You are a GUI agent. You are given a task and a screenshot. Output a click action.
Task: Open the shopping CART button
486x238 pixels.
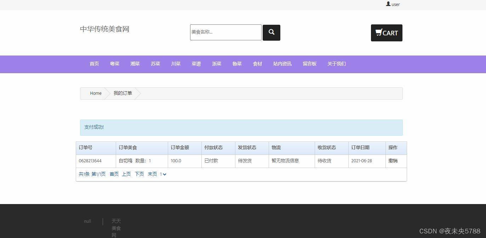click(386, 33)
